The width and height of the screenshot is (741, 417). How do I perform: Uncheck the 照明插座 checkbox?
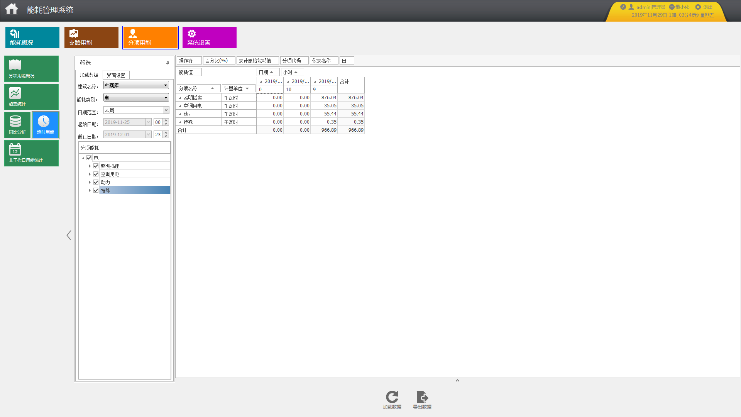point(96,166)
